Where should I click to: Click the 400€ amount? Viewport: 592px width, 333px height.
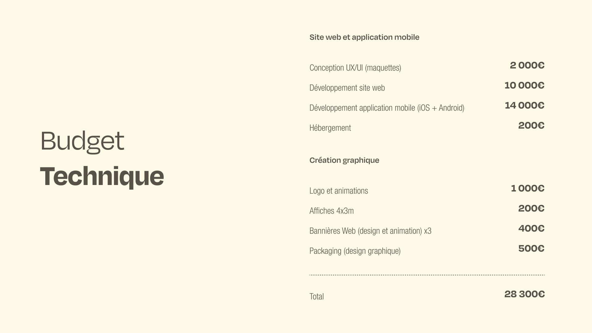coord(531,228)
